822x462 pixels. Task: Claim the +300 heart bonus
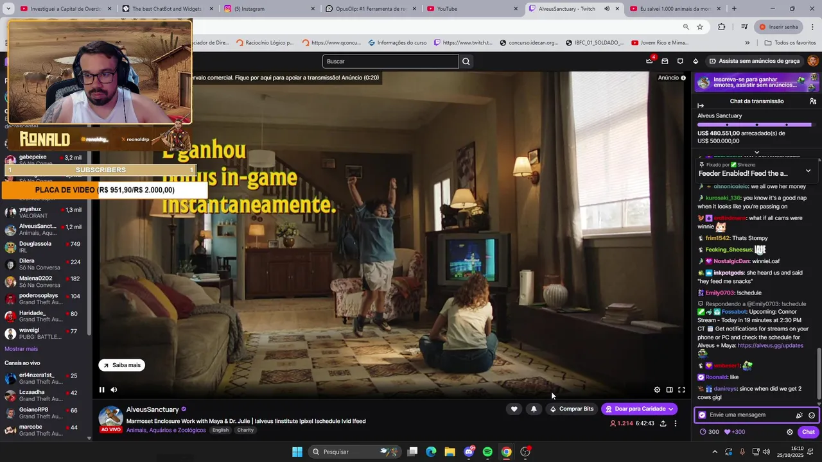tap(735, 432)
